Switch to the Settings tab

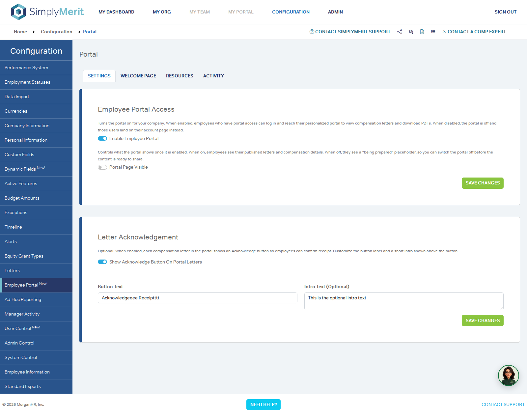coord(99,76)
